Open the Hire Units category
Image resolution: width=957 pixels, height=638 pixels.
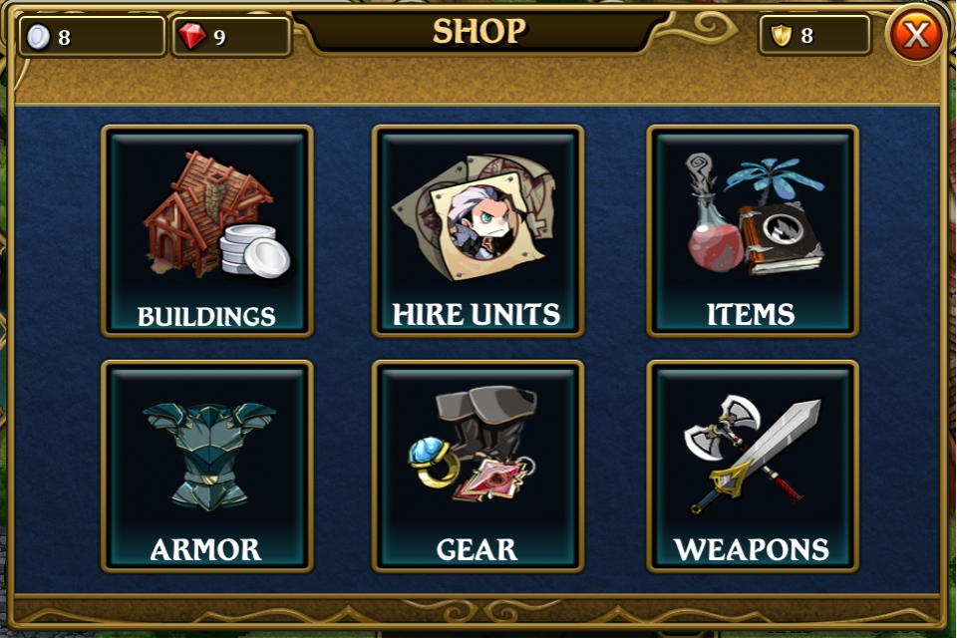click(x=478, y=231)
